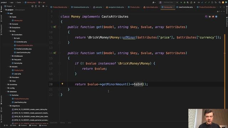Viewport: 228px width, 128px height.
Task: Show hidden editor tabs chevron
Action: tap(220, 7)
